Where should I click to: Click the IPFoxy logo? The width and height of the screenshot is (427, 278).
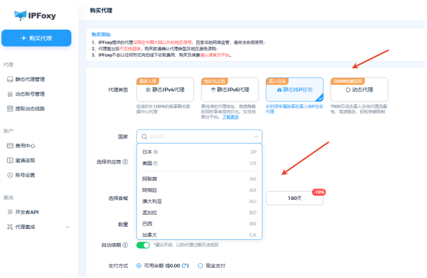35,15
